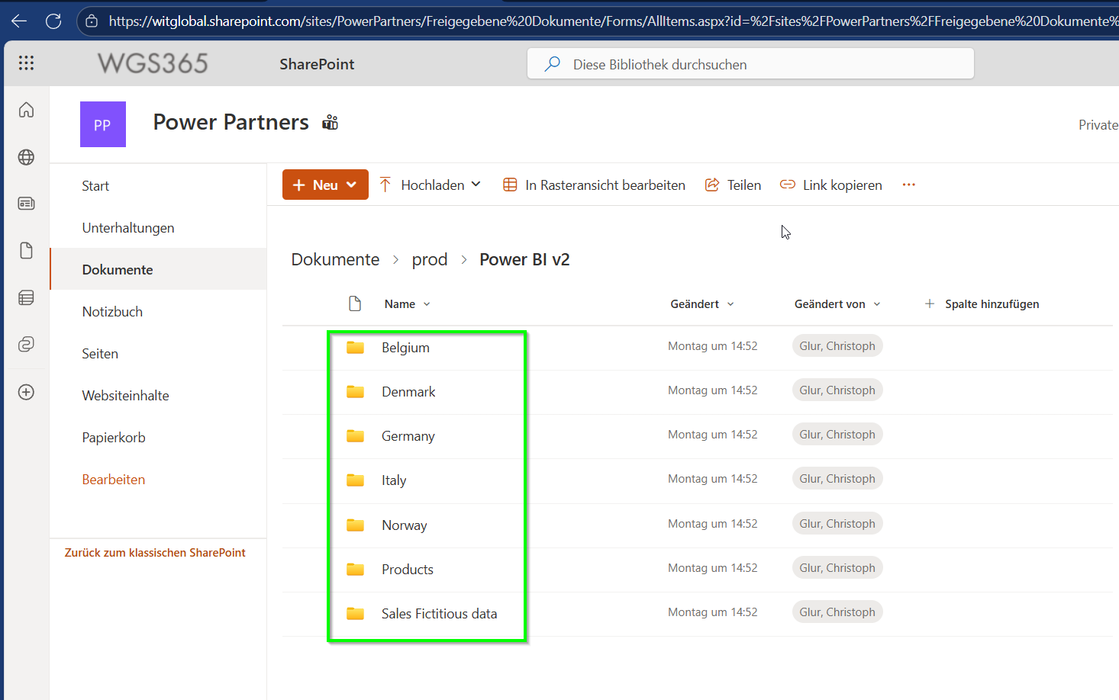Reload the page with browser refresh icon

[x=53, y=21]
